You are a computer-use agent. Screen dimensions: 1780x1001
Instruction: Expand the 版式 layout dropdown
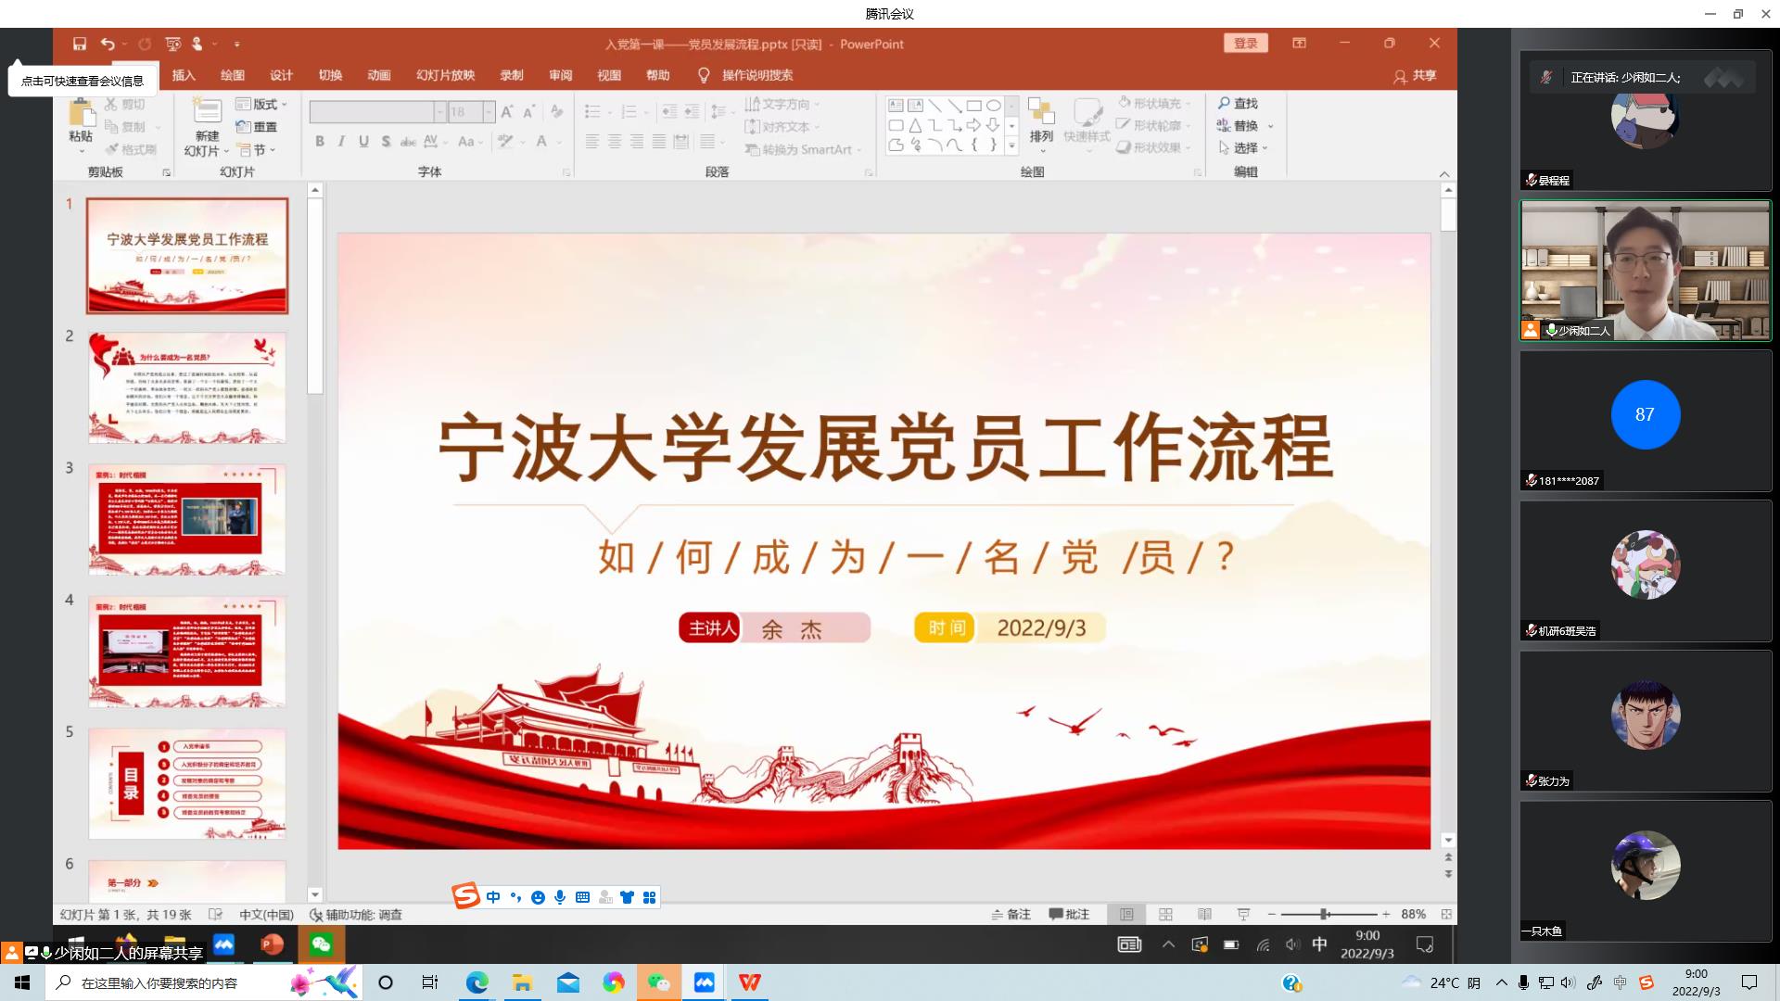pos(262,104)
